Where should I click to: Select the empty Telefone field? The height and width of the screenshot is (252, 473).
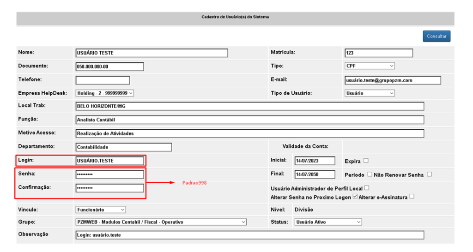pyautogui.click(x=103, y=80)
